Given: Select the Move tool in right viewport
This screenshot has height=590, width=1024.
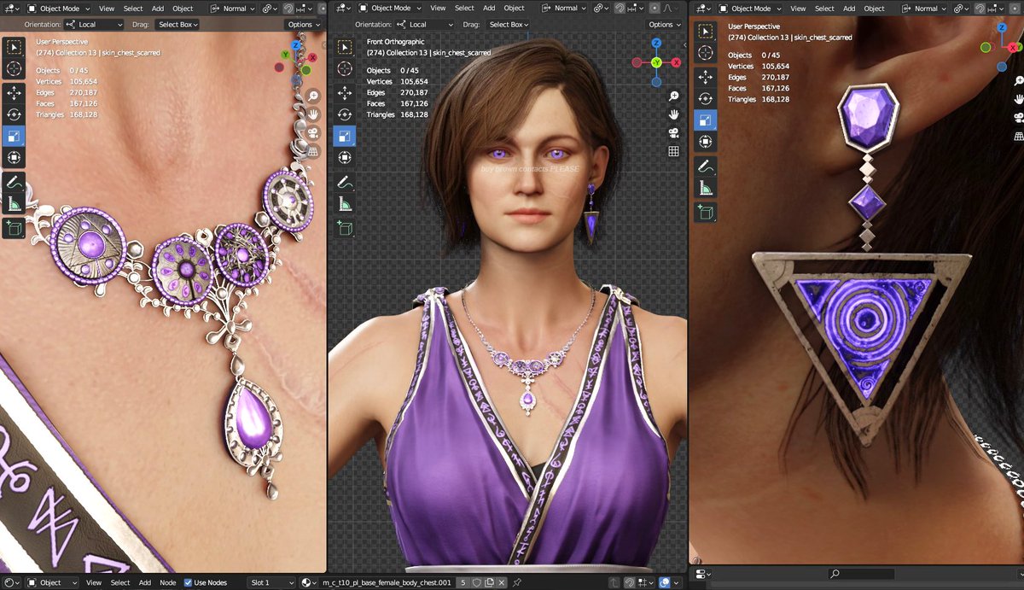Looking at the screenshot, I should [706, 77].
